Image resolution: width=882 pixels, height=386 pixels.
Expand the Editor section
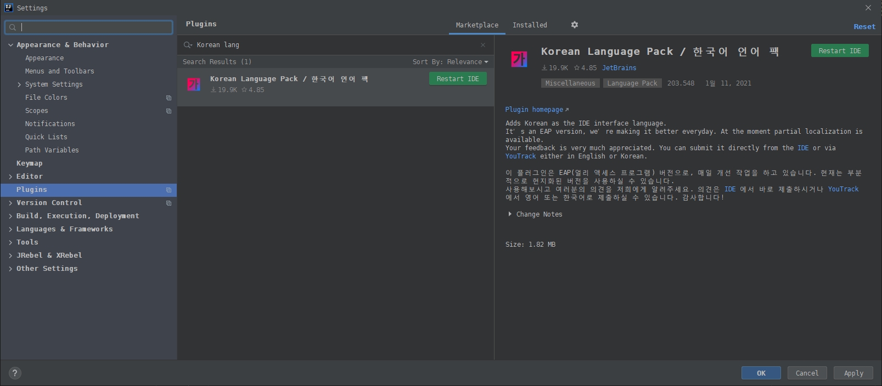[10, 177]
